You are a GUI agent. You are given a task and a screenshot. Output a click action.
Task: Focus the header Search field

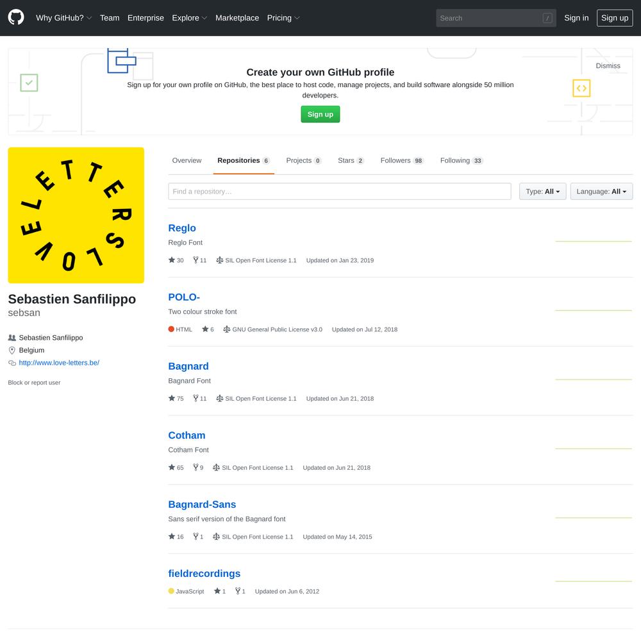point(496,18)
